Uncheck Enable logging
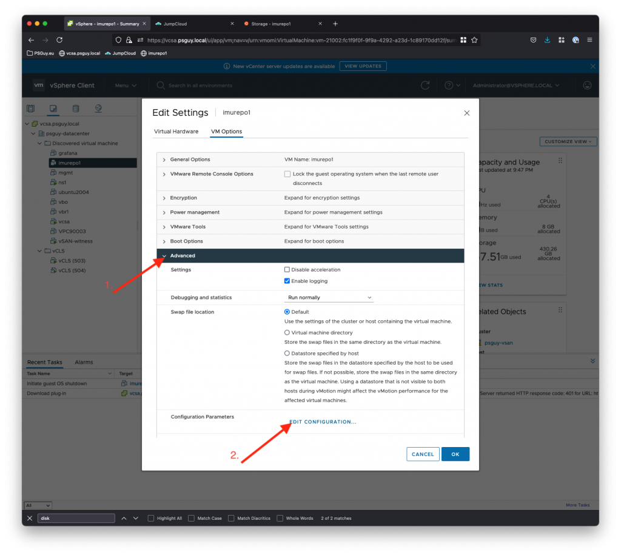 click(287, 281)
